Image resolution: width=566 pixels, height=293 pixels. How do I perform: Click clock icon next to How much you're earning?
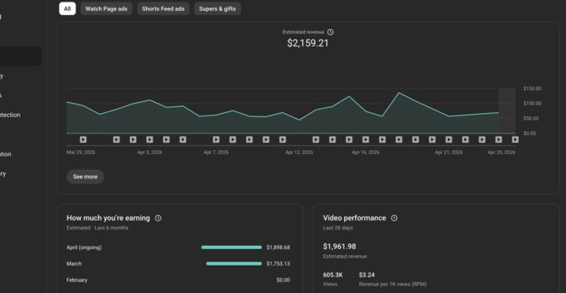click(158, 218)
